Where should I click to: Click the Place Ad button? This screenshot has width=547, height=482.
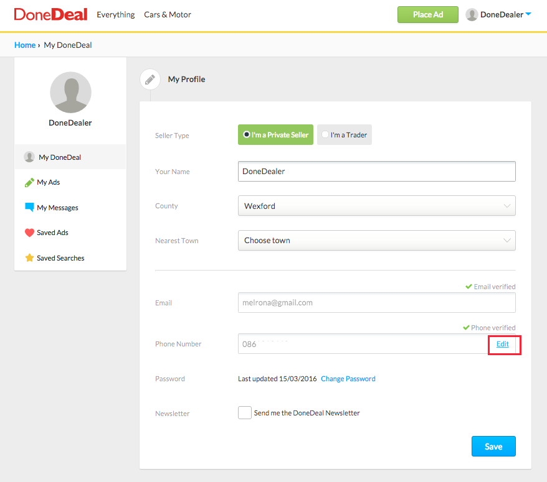point(428,15)
